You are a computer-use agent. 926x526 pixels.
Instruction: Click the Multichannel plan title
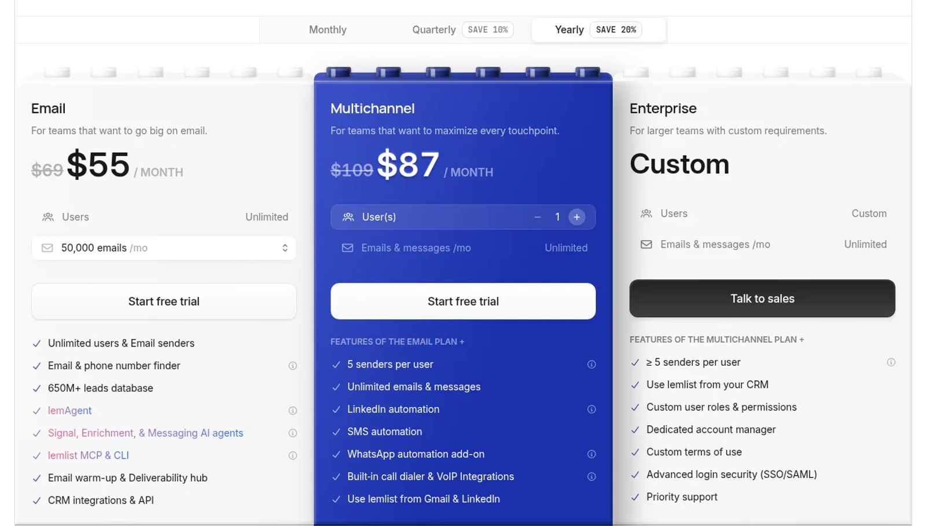[373, 108]
